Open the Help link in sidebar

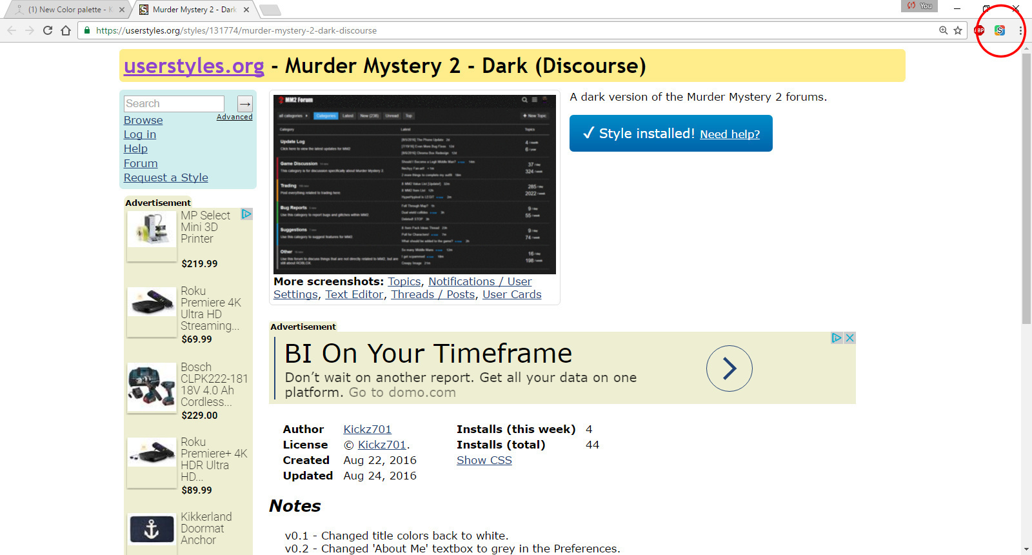(135, 148)
